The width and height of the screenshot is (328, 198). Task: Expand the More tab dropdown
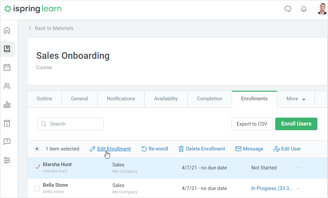[296, 99]
